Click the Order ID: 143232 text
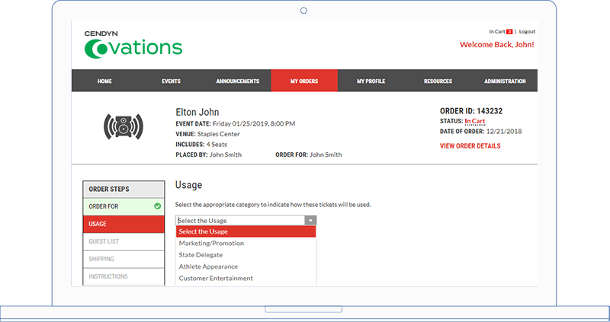This screenshot has height=322, width=610. 471,111
